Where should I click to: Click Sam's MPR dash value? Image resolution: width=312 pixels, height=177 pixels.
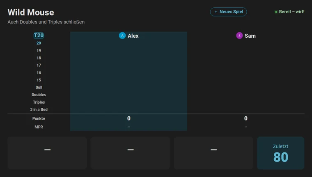(246, 127)
